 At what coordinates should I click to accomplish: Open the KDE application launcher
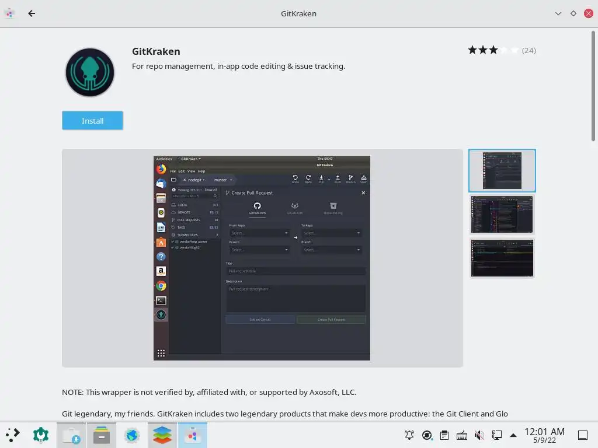[13, 435]
